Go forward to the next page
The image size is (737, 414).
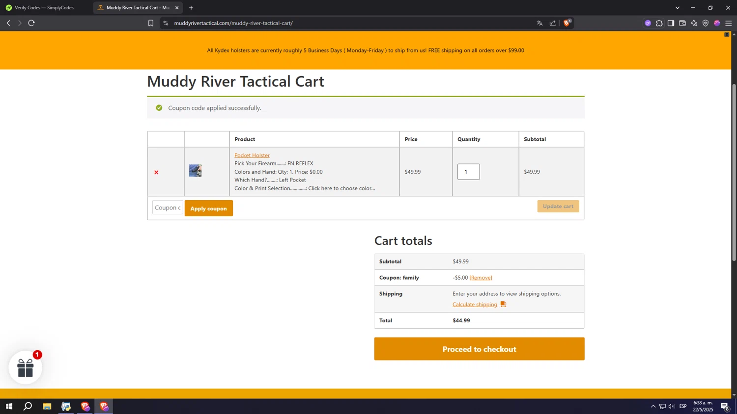[x=20, y=23]
